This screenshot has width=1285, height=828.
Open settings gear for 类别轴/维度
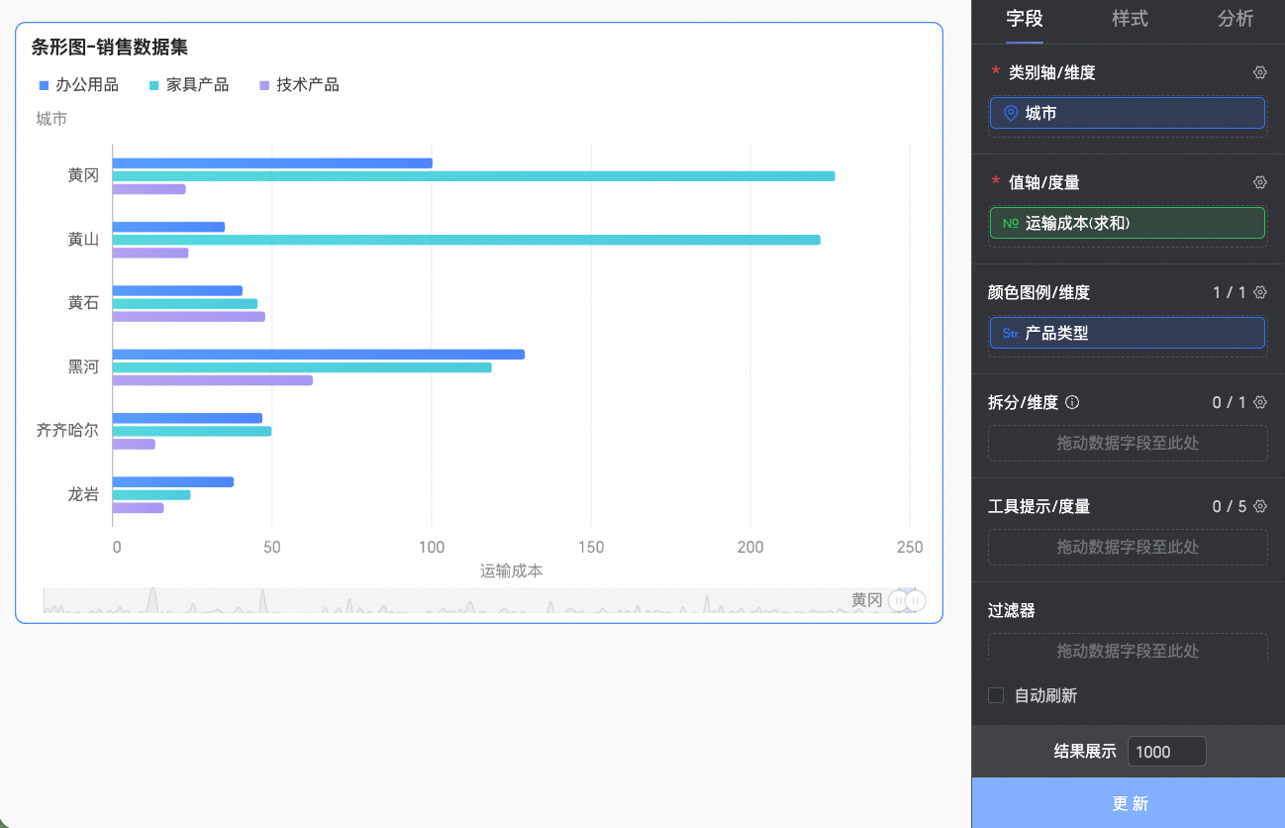click(1259, 72)
